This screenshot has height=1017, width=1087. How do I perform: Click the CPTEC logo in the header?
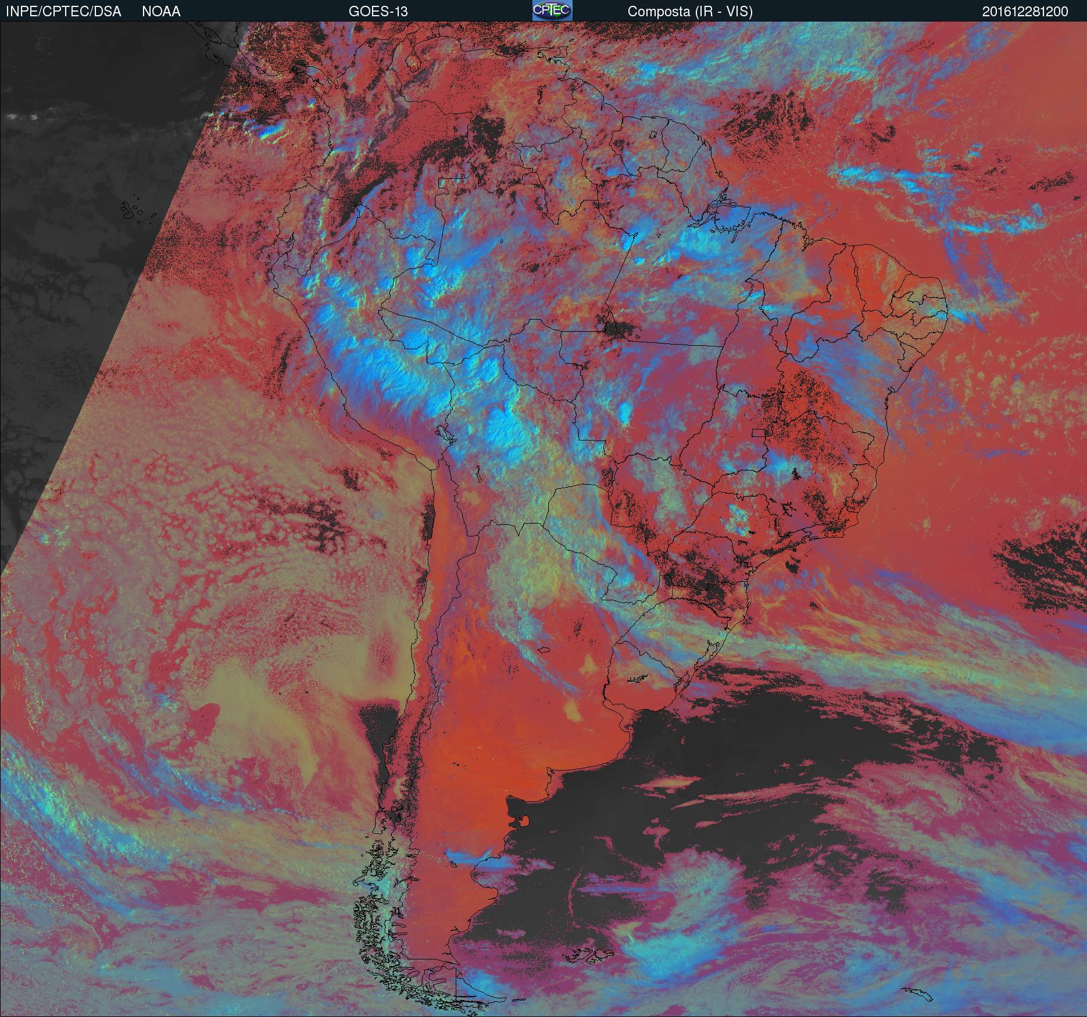click(x=552, y=11)
